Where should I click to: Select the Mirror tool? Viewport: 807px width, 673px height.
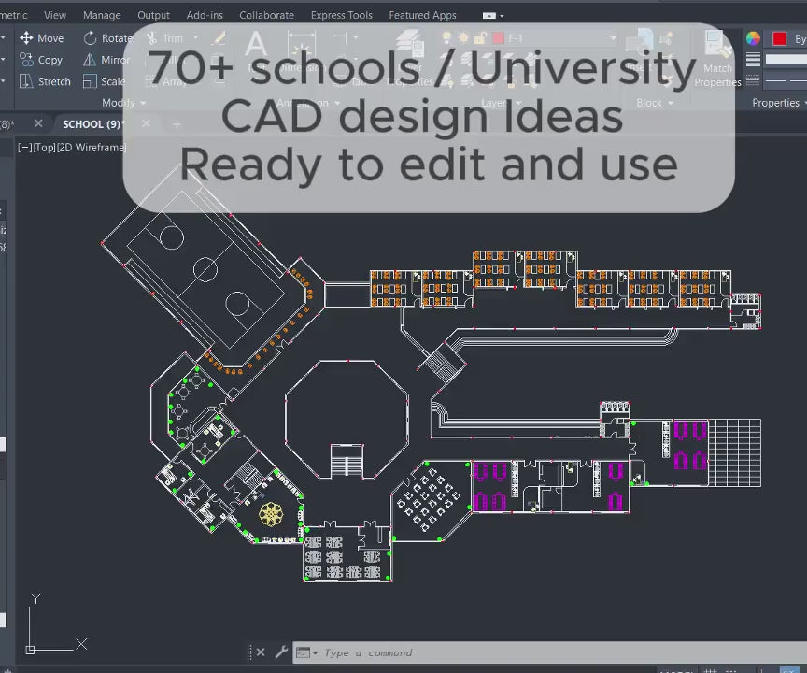106,60
